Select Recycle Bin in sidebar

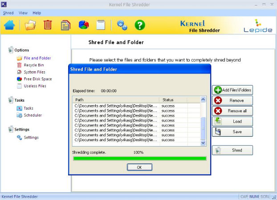point(34,65)
